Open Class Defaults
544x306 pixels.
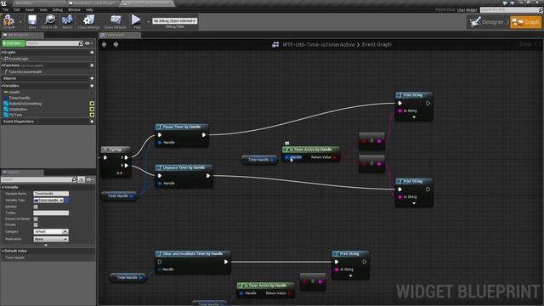(116, 21)
